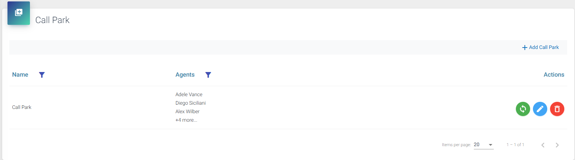Click agent Adele Vance
Viewport: 575px width, 160px height.
click(189, 94)
